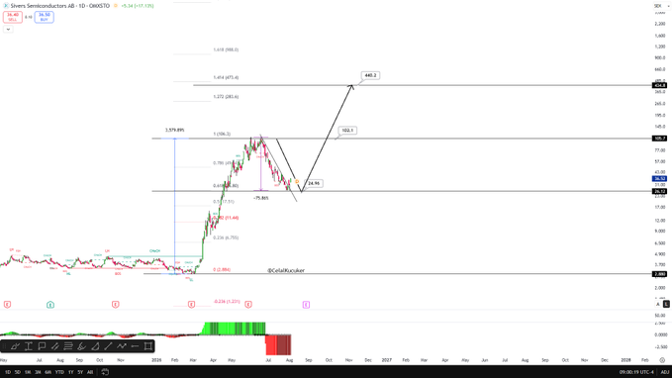This screenshot has height=378, width=672.
Task: Switch range to YTD
Action: 59,372
